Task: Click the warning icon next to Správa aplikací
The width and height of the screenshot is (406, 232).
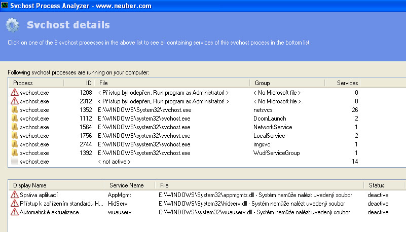Action: (15, 195)
